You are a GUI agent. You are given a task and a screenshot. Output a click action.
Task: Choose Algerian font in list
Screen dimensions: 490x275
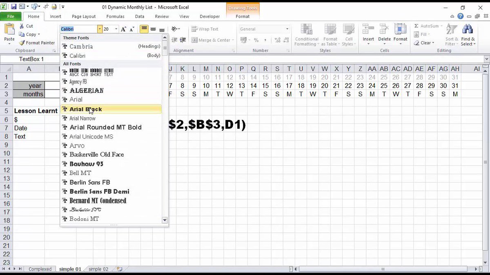(111, 90)
